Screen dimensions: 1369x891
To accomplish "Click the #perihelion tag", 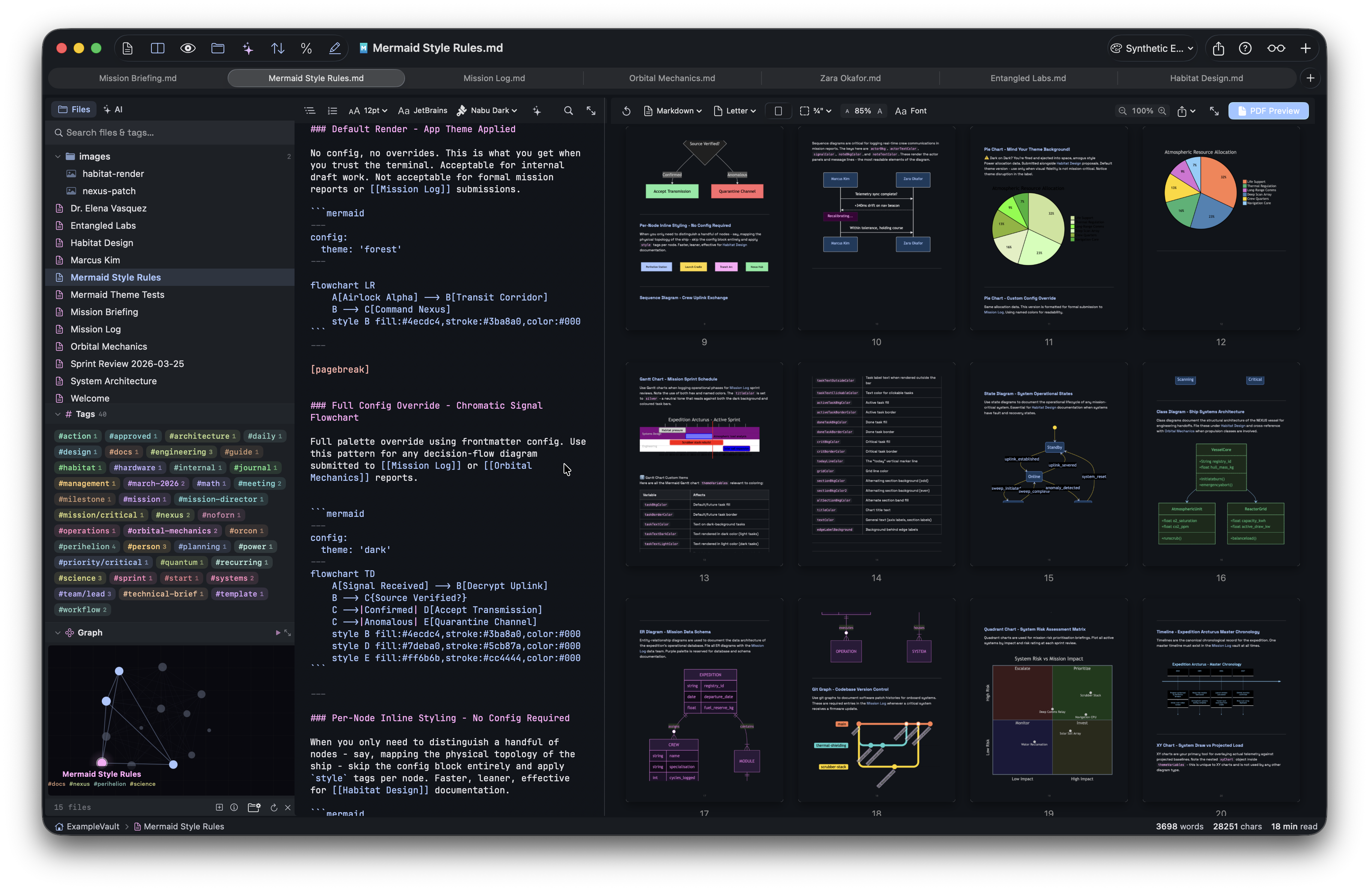I will [x=86, y=547].
